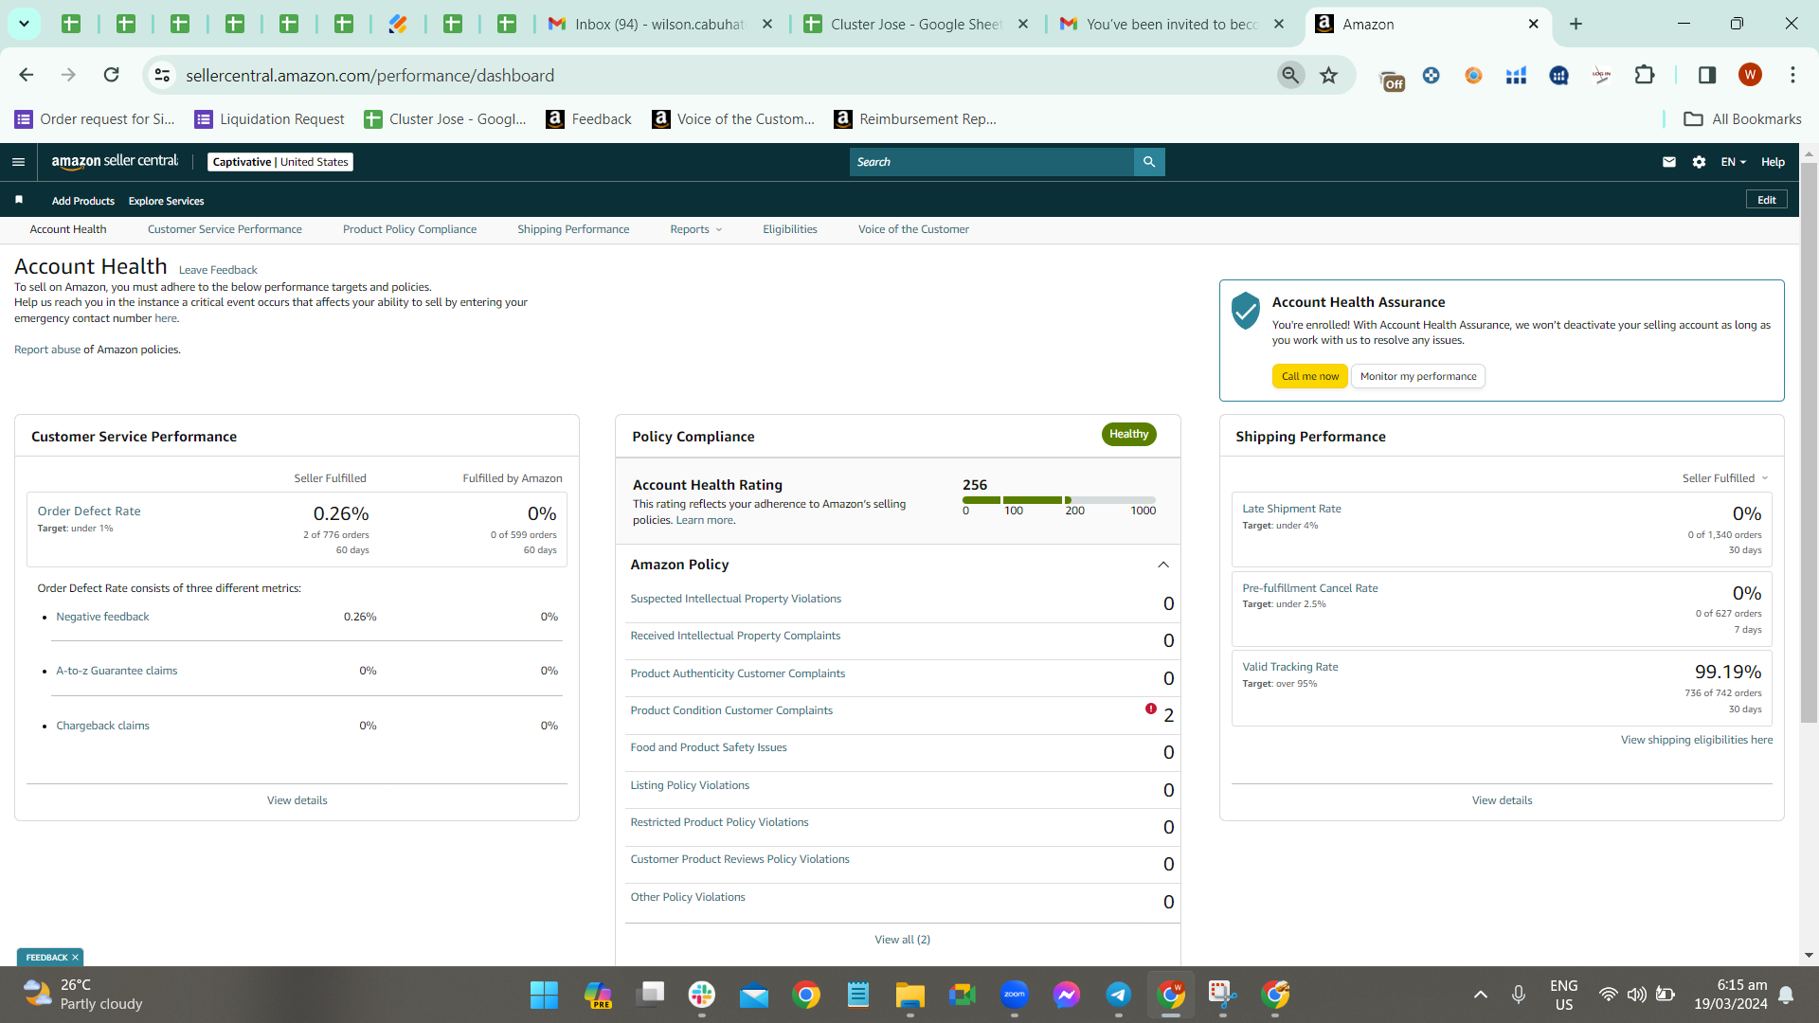1819x1023 pixels.
Task: Open Windows Start menu on taskbar
Action: pyautogui.click(x=544, y=995)
